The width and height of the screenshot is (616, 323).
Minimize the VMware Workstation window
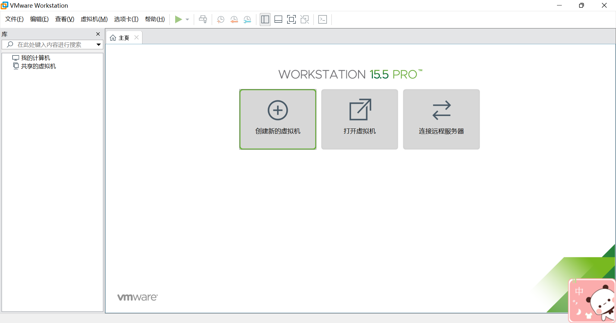[x=560, y=5]
